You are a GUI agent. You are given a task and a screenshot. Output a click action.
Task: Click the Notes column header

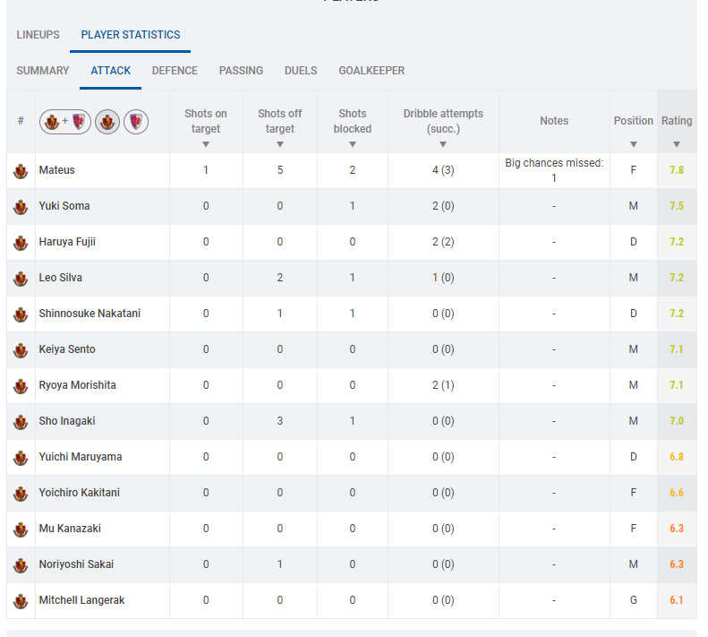click(554, 121)
